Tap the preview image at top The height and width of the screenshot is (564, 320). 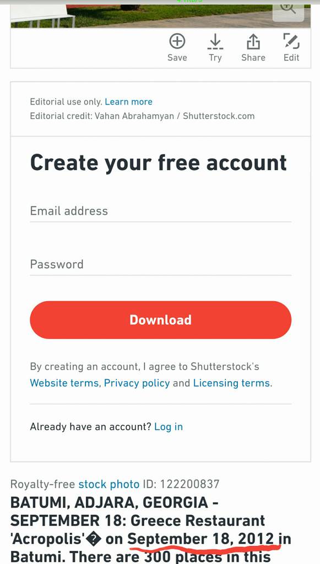click(160, 14)
